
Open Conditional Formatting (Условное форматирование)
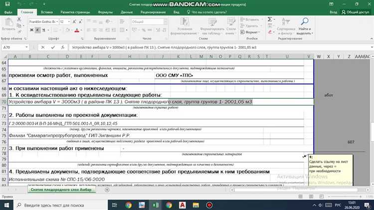(x=185, y=26)
